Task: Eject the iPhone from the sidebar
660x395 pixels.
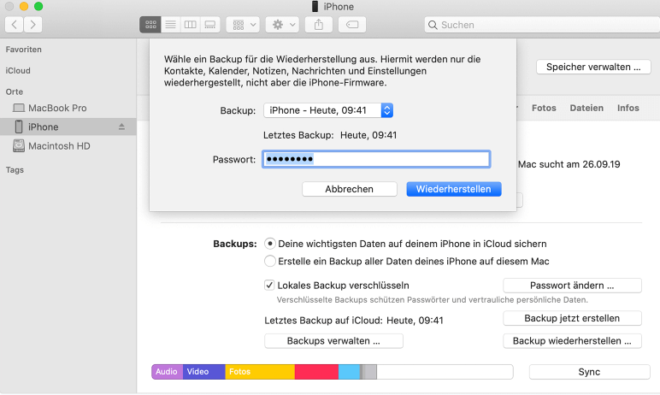Action: (121, 127)
